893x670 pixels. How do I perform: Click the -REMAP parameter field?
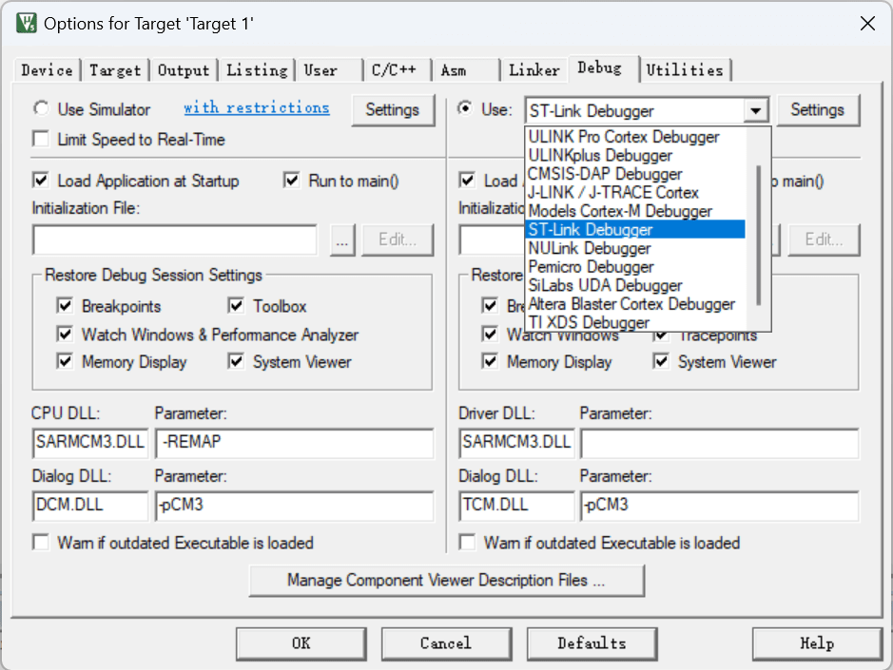294,442
